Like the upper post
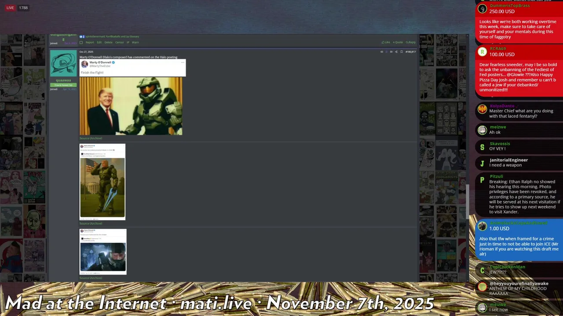Viewport: 563px width, 316px height. 386,43
